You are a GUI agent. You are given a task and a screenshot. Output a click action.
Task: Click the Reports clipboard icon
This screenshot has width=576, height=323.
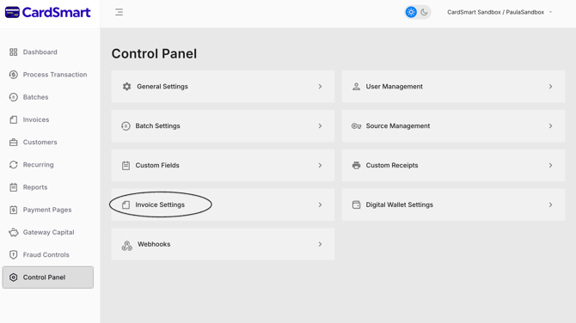[x=14, y=187]
